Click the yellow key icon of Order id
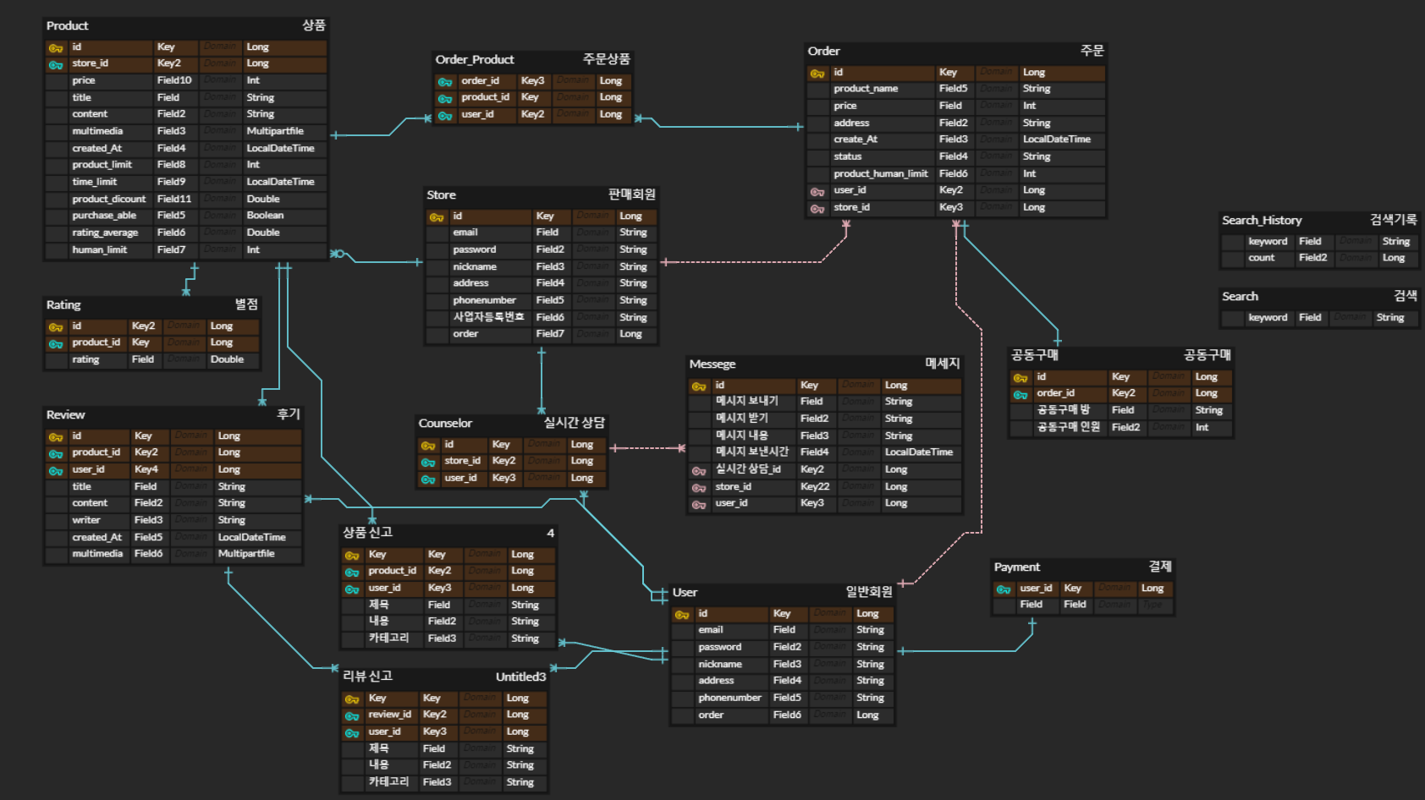 (x=817, y=74)
